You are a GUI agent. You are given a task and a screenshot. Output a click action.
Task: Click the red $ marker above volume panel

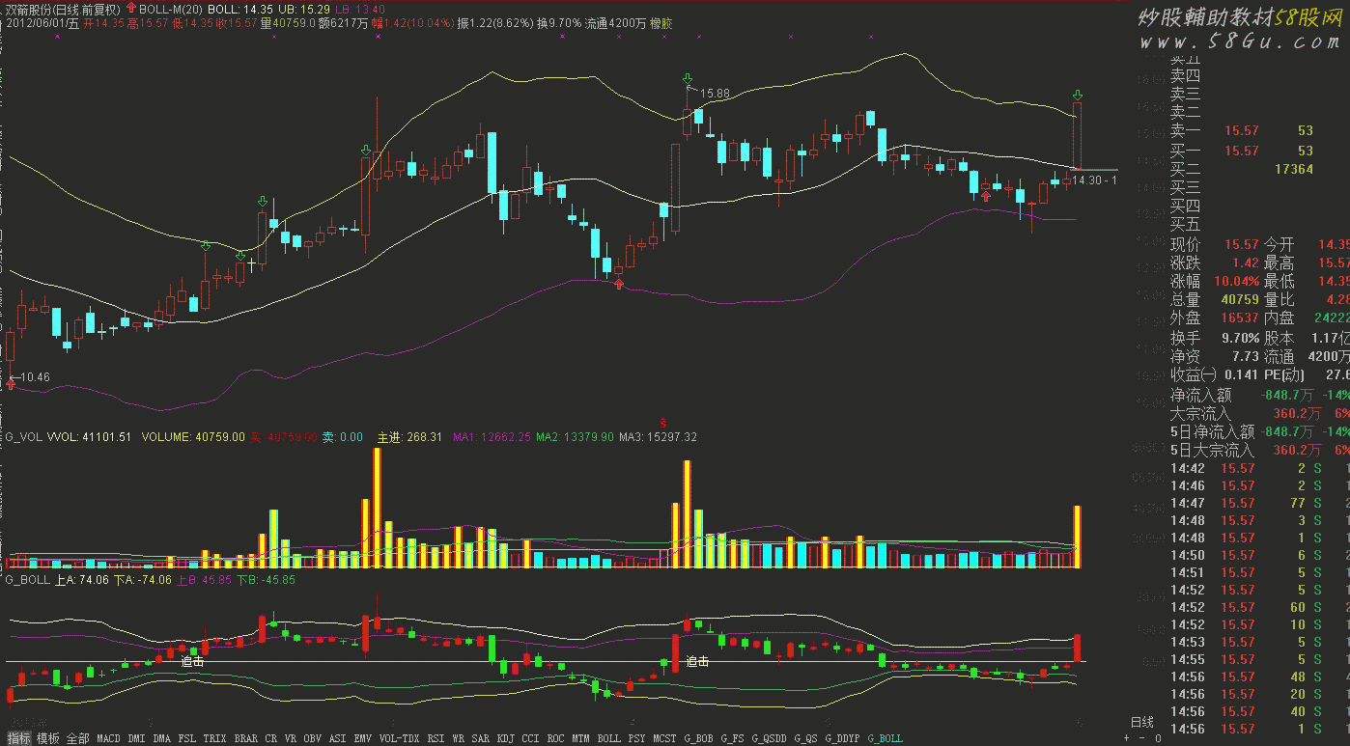[x=663, y=423]
